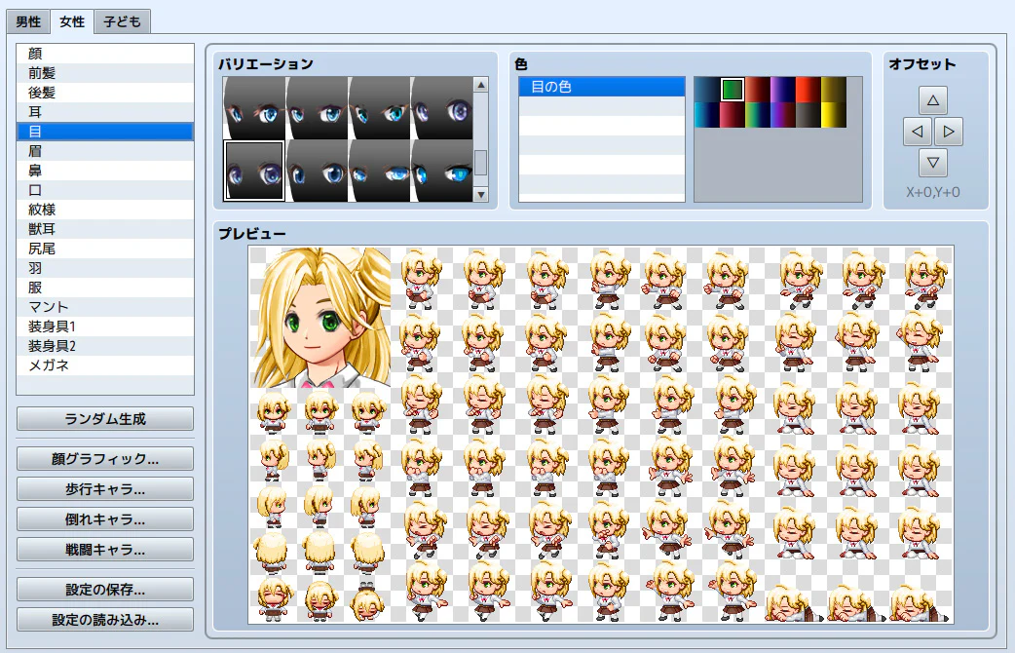Choose the currently selected white-bordered eye variation
Viewport: 1015px width, 653px height.
pos(254,171)
